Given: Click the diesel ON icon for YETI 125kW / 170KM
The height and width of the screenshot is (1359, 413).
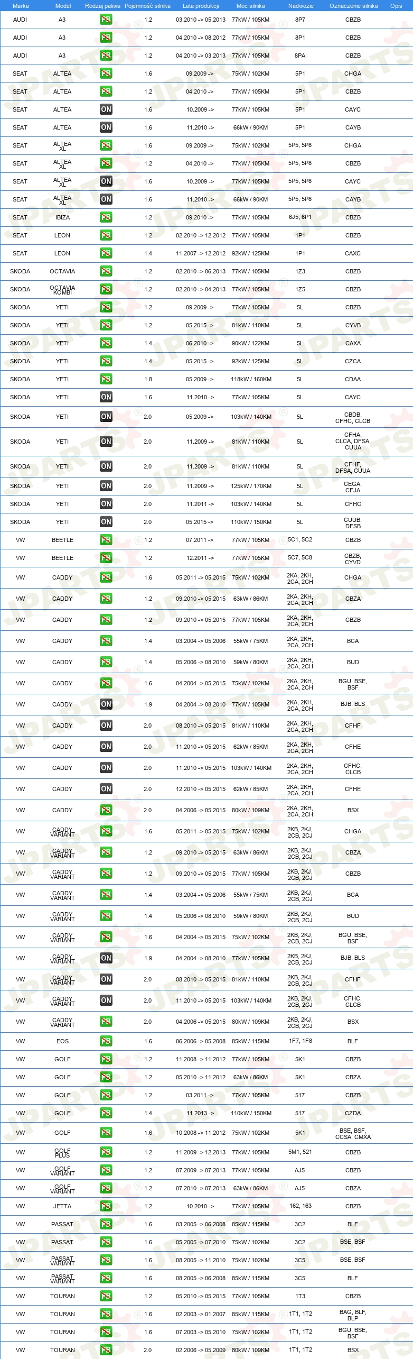Looking at the screenshot, I should click(106, 486).
